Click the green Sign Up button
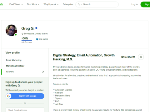Viewport: 150px width, 112px height. pos(145,4)
